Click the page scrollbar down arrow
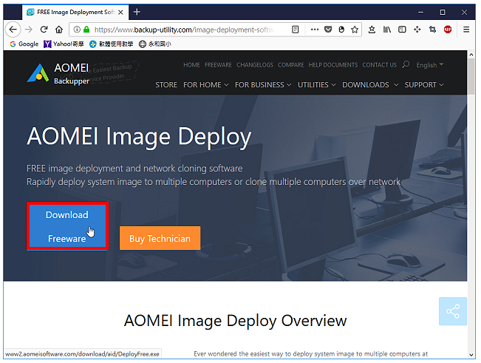Image resolution: width=481 pixels, height=363 pixels. tap(471, 355)
